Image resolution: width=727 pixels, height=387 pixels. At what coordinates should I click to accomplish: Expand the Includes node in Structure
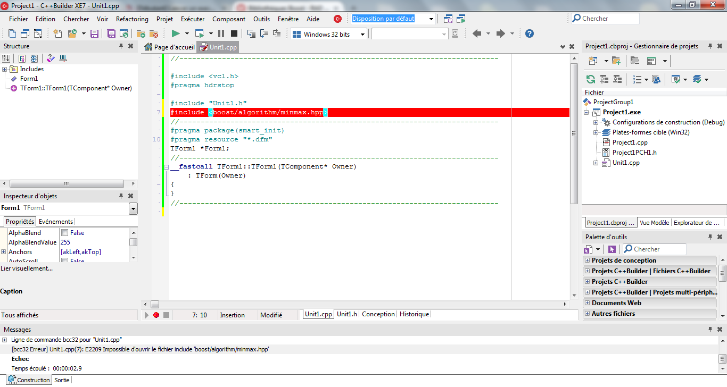pos(5,69)
